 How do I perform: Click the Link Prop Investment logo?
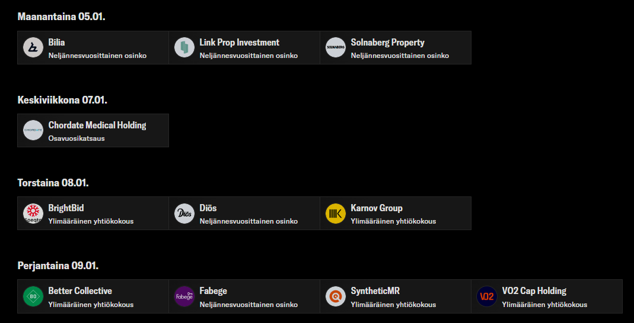[184, 48]
